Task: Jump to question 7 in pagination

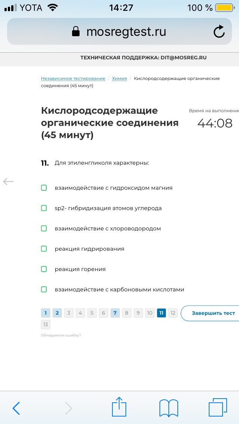Action: (115, 313)
